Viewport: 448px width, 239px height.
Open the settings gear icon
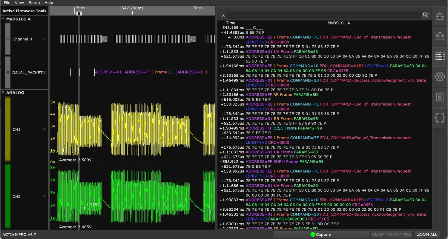point(440,77)
